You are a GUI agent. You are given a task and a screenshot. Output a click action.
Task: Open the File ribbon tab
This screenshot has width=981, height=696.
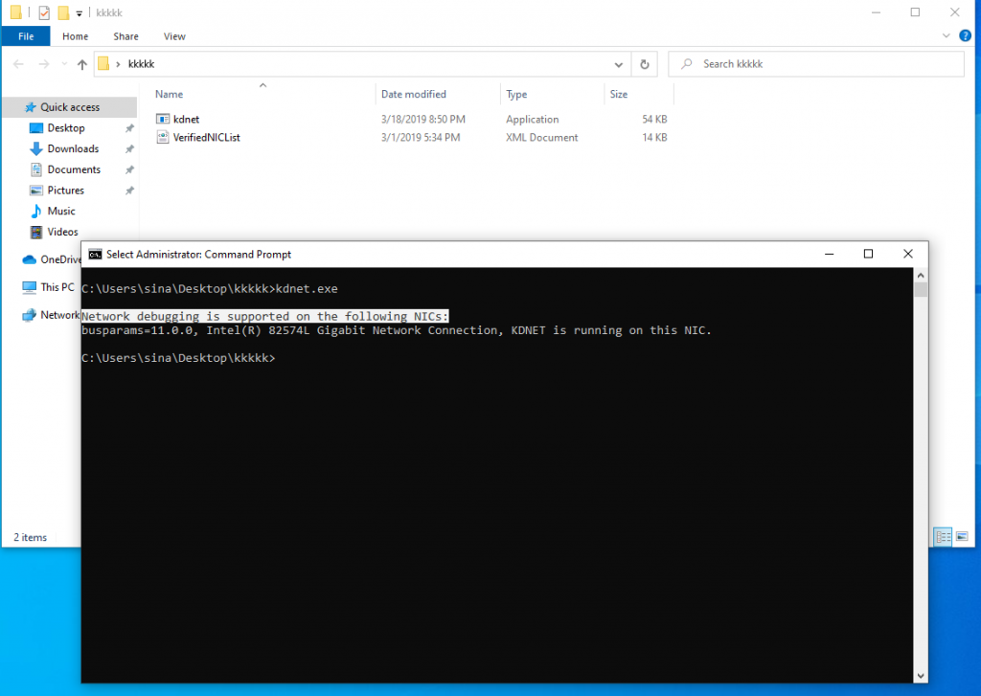point(26,36)
